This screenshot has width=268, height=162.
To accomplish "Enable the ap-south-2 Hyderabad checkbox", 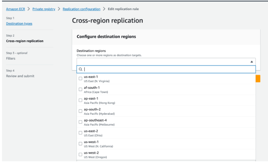I will [80, 111].
